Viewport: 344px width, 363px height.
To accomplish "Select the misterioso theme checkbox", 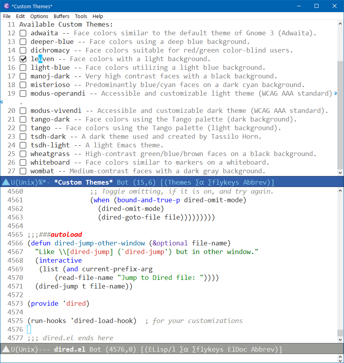I will 23,85.
